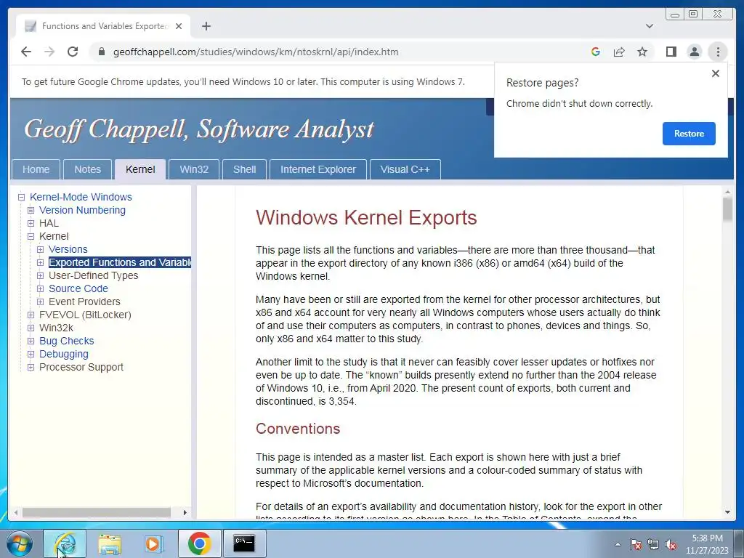This screenshot has height=558, width=744.
Task: Open Windows Explorer from the taskbar
Action: [x=110, y=543]
